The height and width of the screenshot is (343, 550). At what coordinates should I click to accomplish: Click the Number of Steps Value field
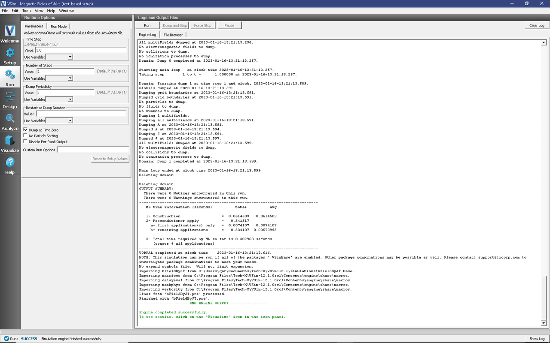click(65, 71)
